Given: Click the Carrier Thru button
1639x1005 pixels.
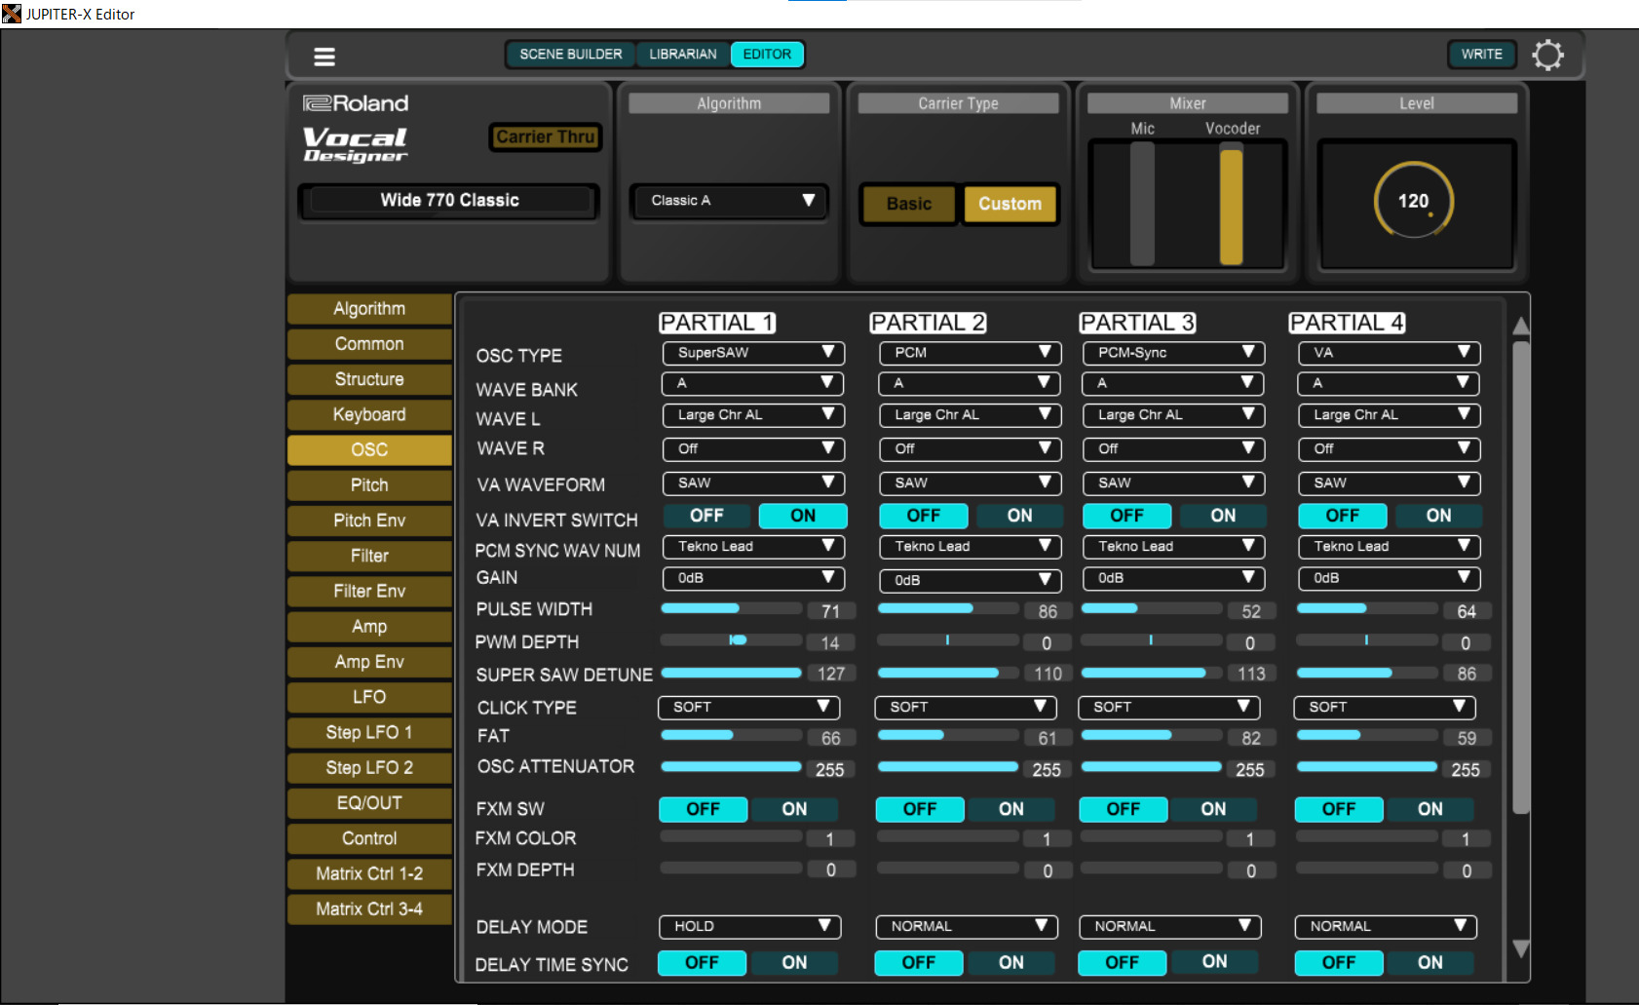Looking at the screenshot, I should [x=546, y=137].
